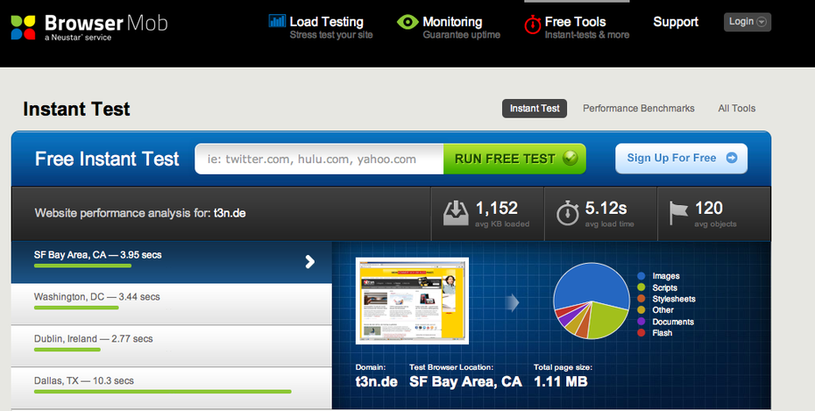Click the avg load time stopwatch icon
815x411 pixels.
(568, 213)
